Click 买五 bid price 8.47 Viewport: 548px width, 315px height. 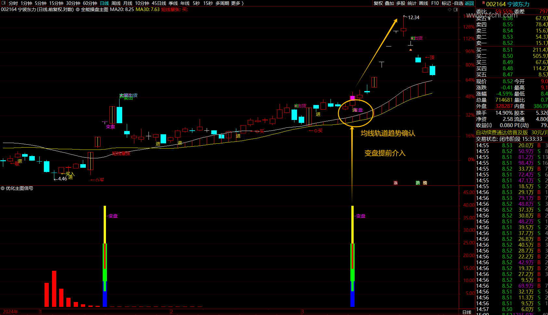click(x=508, y=74)
